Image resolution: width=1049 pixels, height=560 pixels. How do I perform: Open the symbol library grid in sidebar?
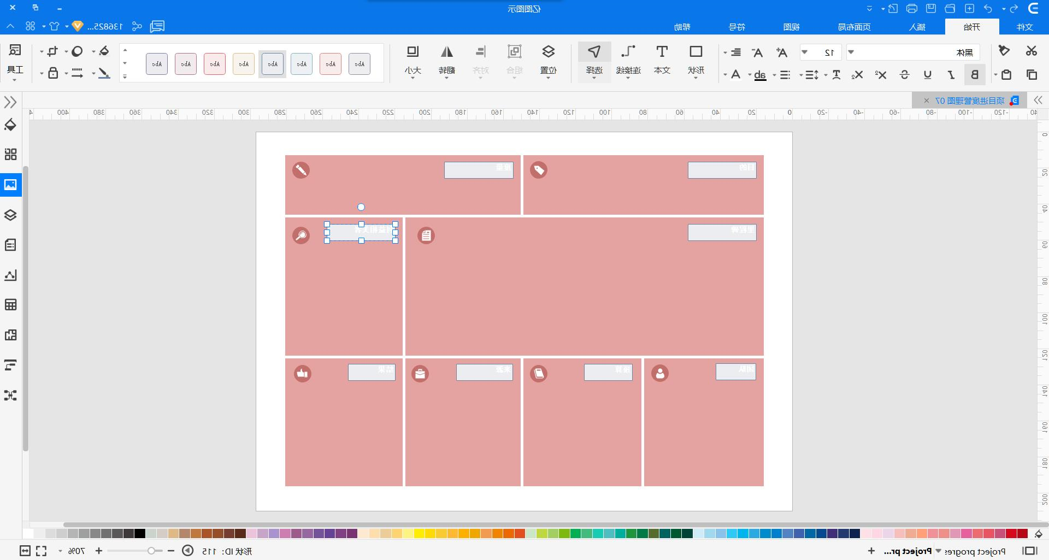10,154
